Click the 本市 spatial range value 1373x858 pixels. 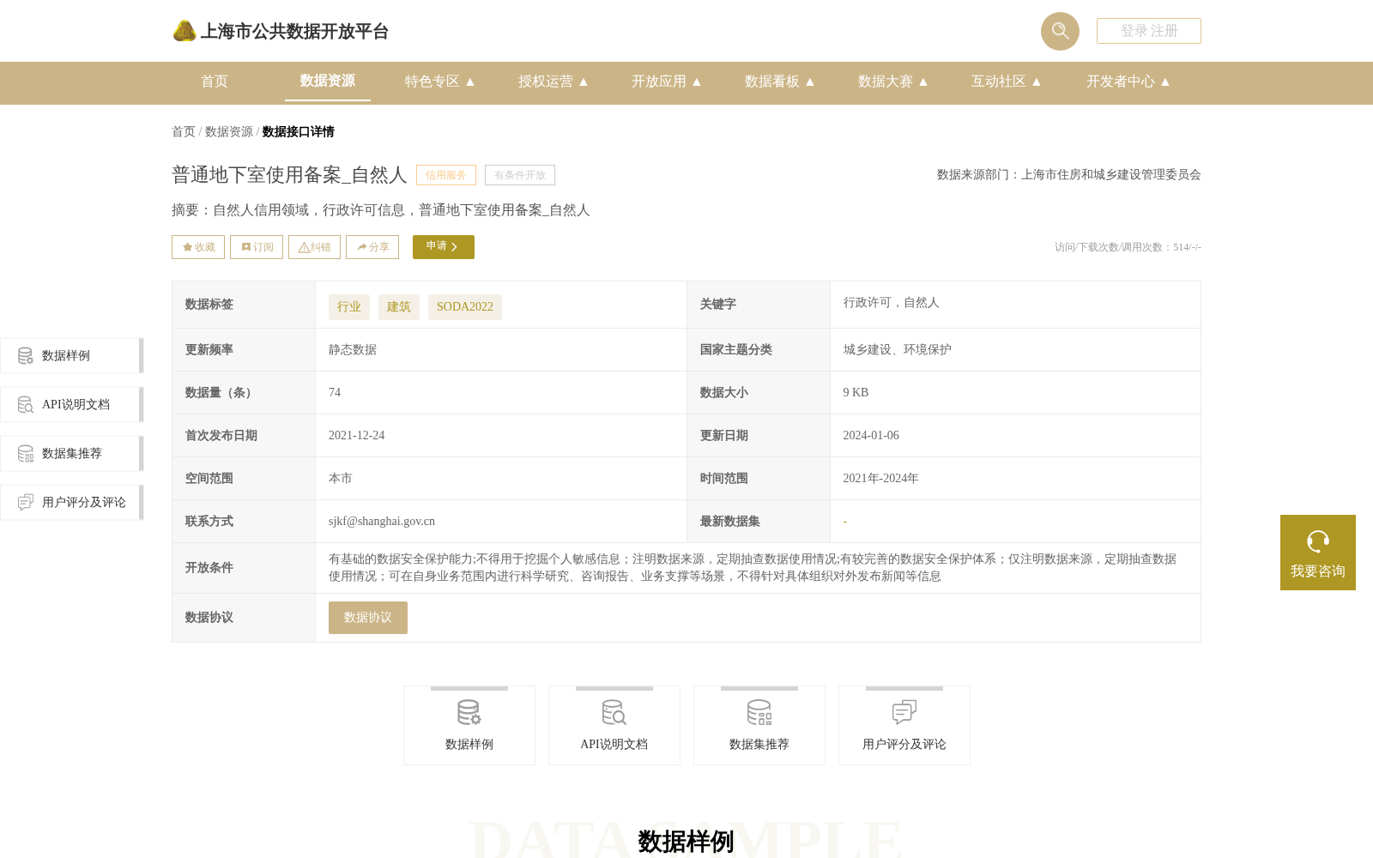point(341,478)
